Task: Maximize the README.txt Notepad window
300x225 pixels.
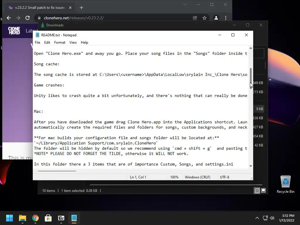Action: 233,35
